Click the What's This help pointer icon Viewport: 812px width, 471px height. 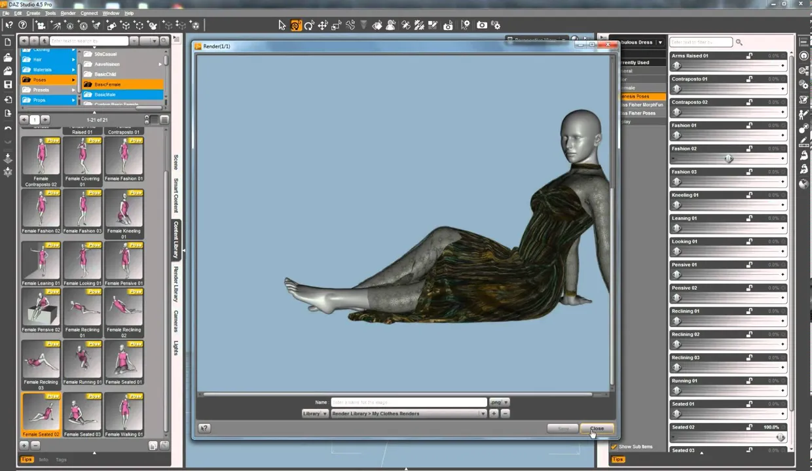point(9,25)
